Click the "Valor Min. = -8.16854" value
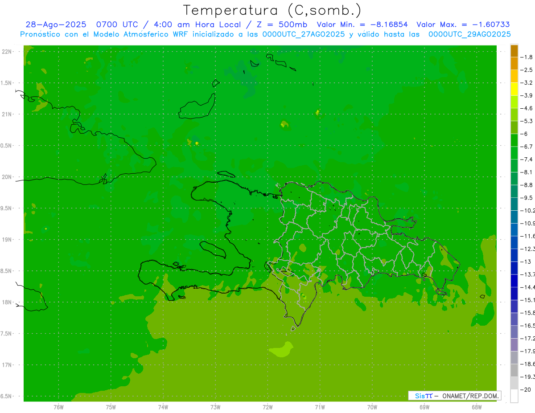This screenshot has height=413, width=535. tap(362, 25)
